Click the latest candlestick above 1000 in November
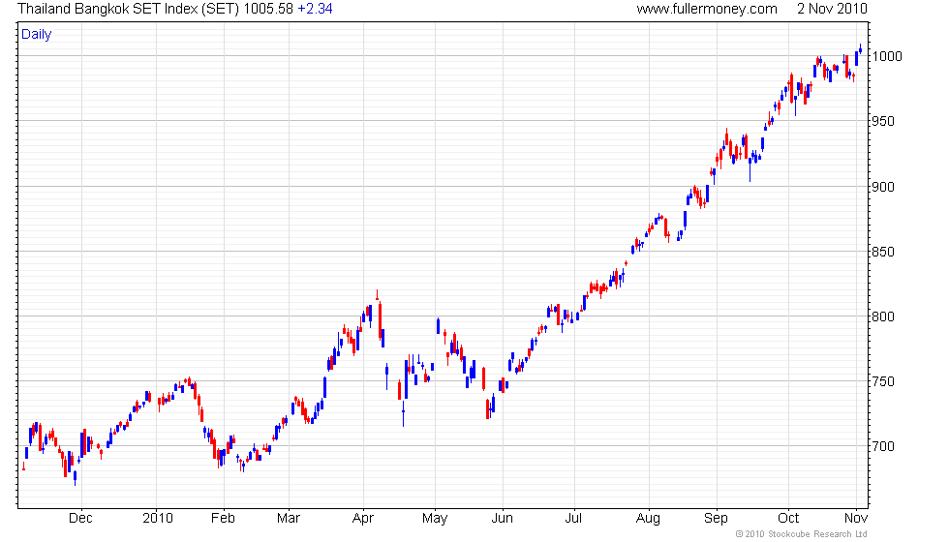The image size is (949, 542). [861, 49]
